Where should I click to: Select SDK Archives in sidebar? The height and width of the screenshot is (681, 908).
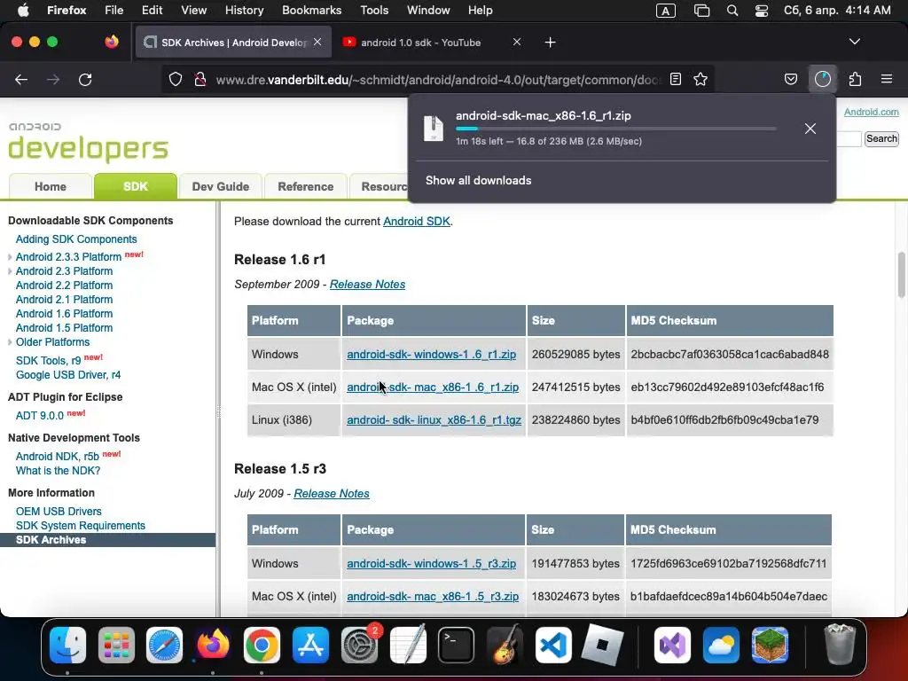(x=107, y=540)
